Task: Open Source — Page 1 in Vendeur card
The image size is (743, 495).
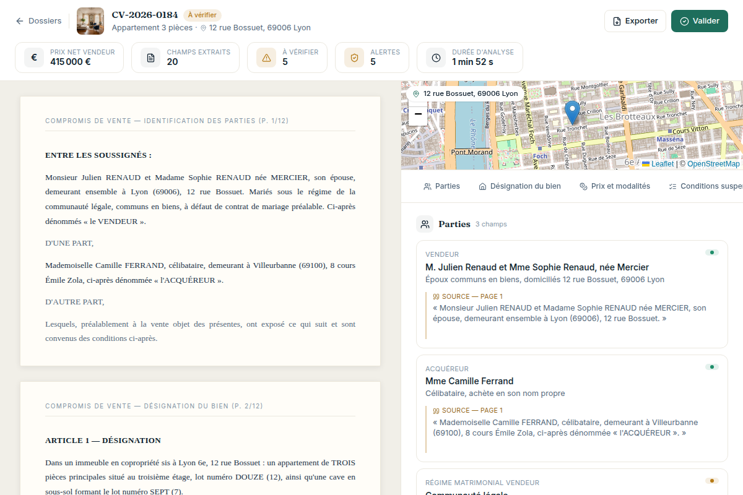Action: click(x=467, y=296)
